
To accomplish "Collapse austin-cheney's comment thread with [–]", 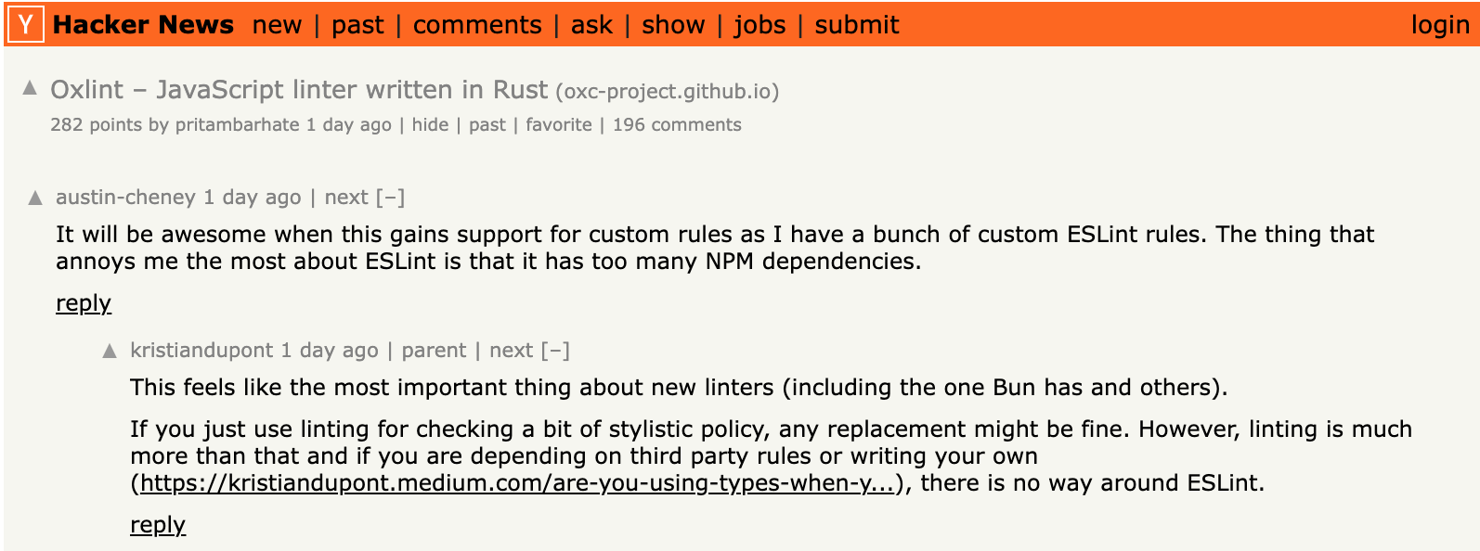I will [390, 198].
